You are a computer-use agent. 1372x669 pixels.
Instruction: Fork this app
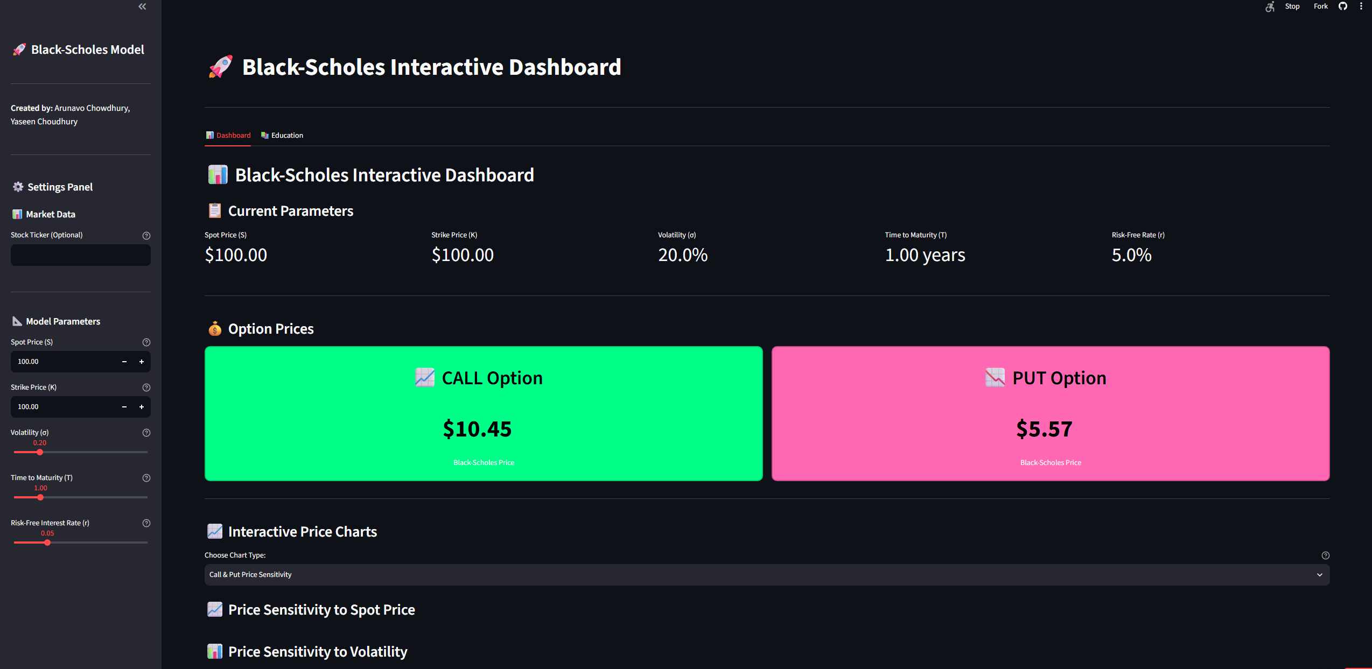1321,6
